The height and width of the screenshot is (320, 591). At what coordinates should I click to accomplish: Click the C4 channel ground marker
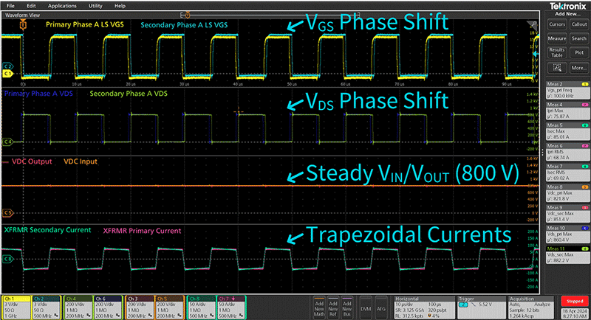[x=7, y=140]
